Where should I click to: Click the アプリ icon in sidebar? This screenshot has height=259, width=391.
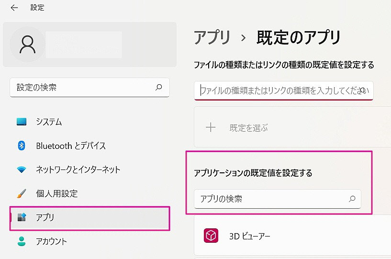pos(22,217)
